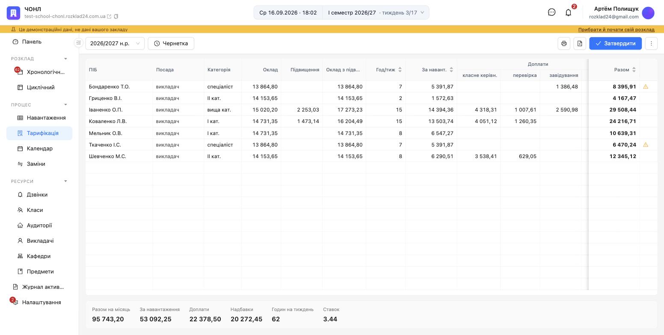The width and height of the screenshot is (664, 335).
Task: Open the notifications bell
Action: (568, 12)
